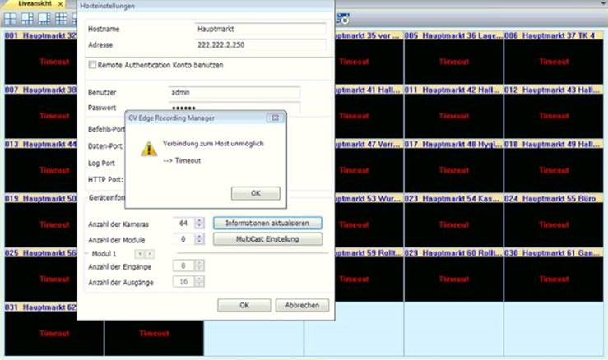608x360 pixels.
Task: Select camera 023 Hauptmarkt 54 Kas tile
Action: [x=453, y=221]
